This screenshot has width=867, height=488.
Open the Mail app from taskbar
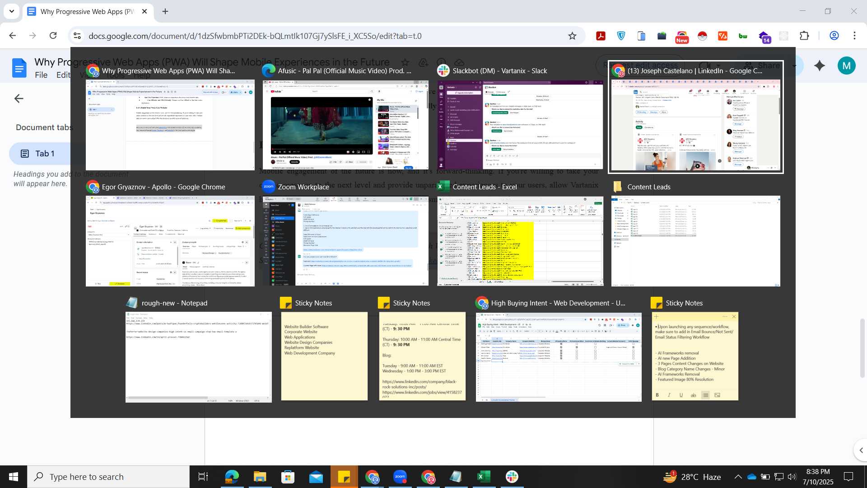(x=316, y=477)
